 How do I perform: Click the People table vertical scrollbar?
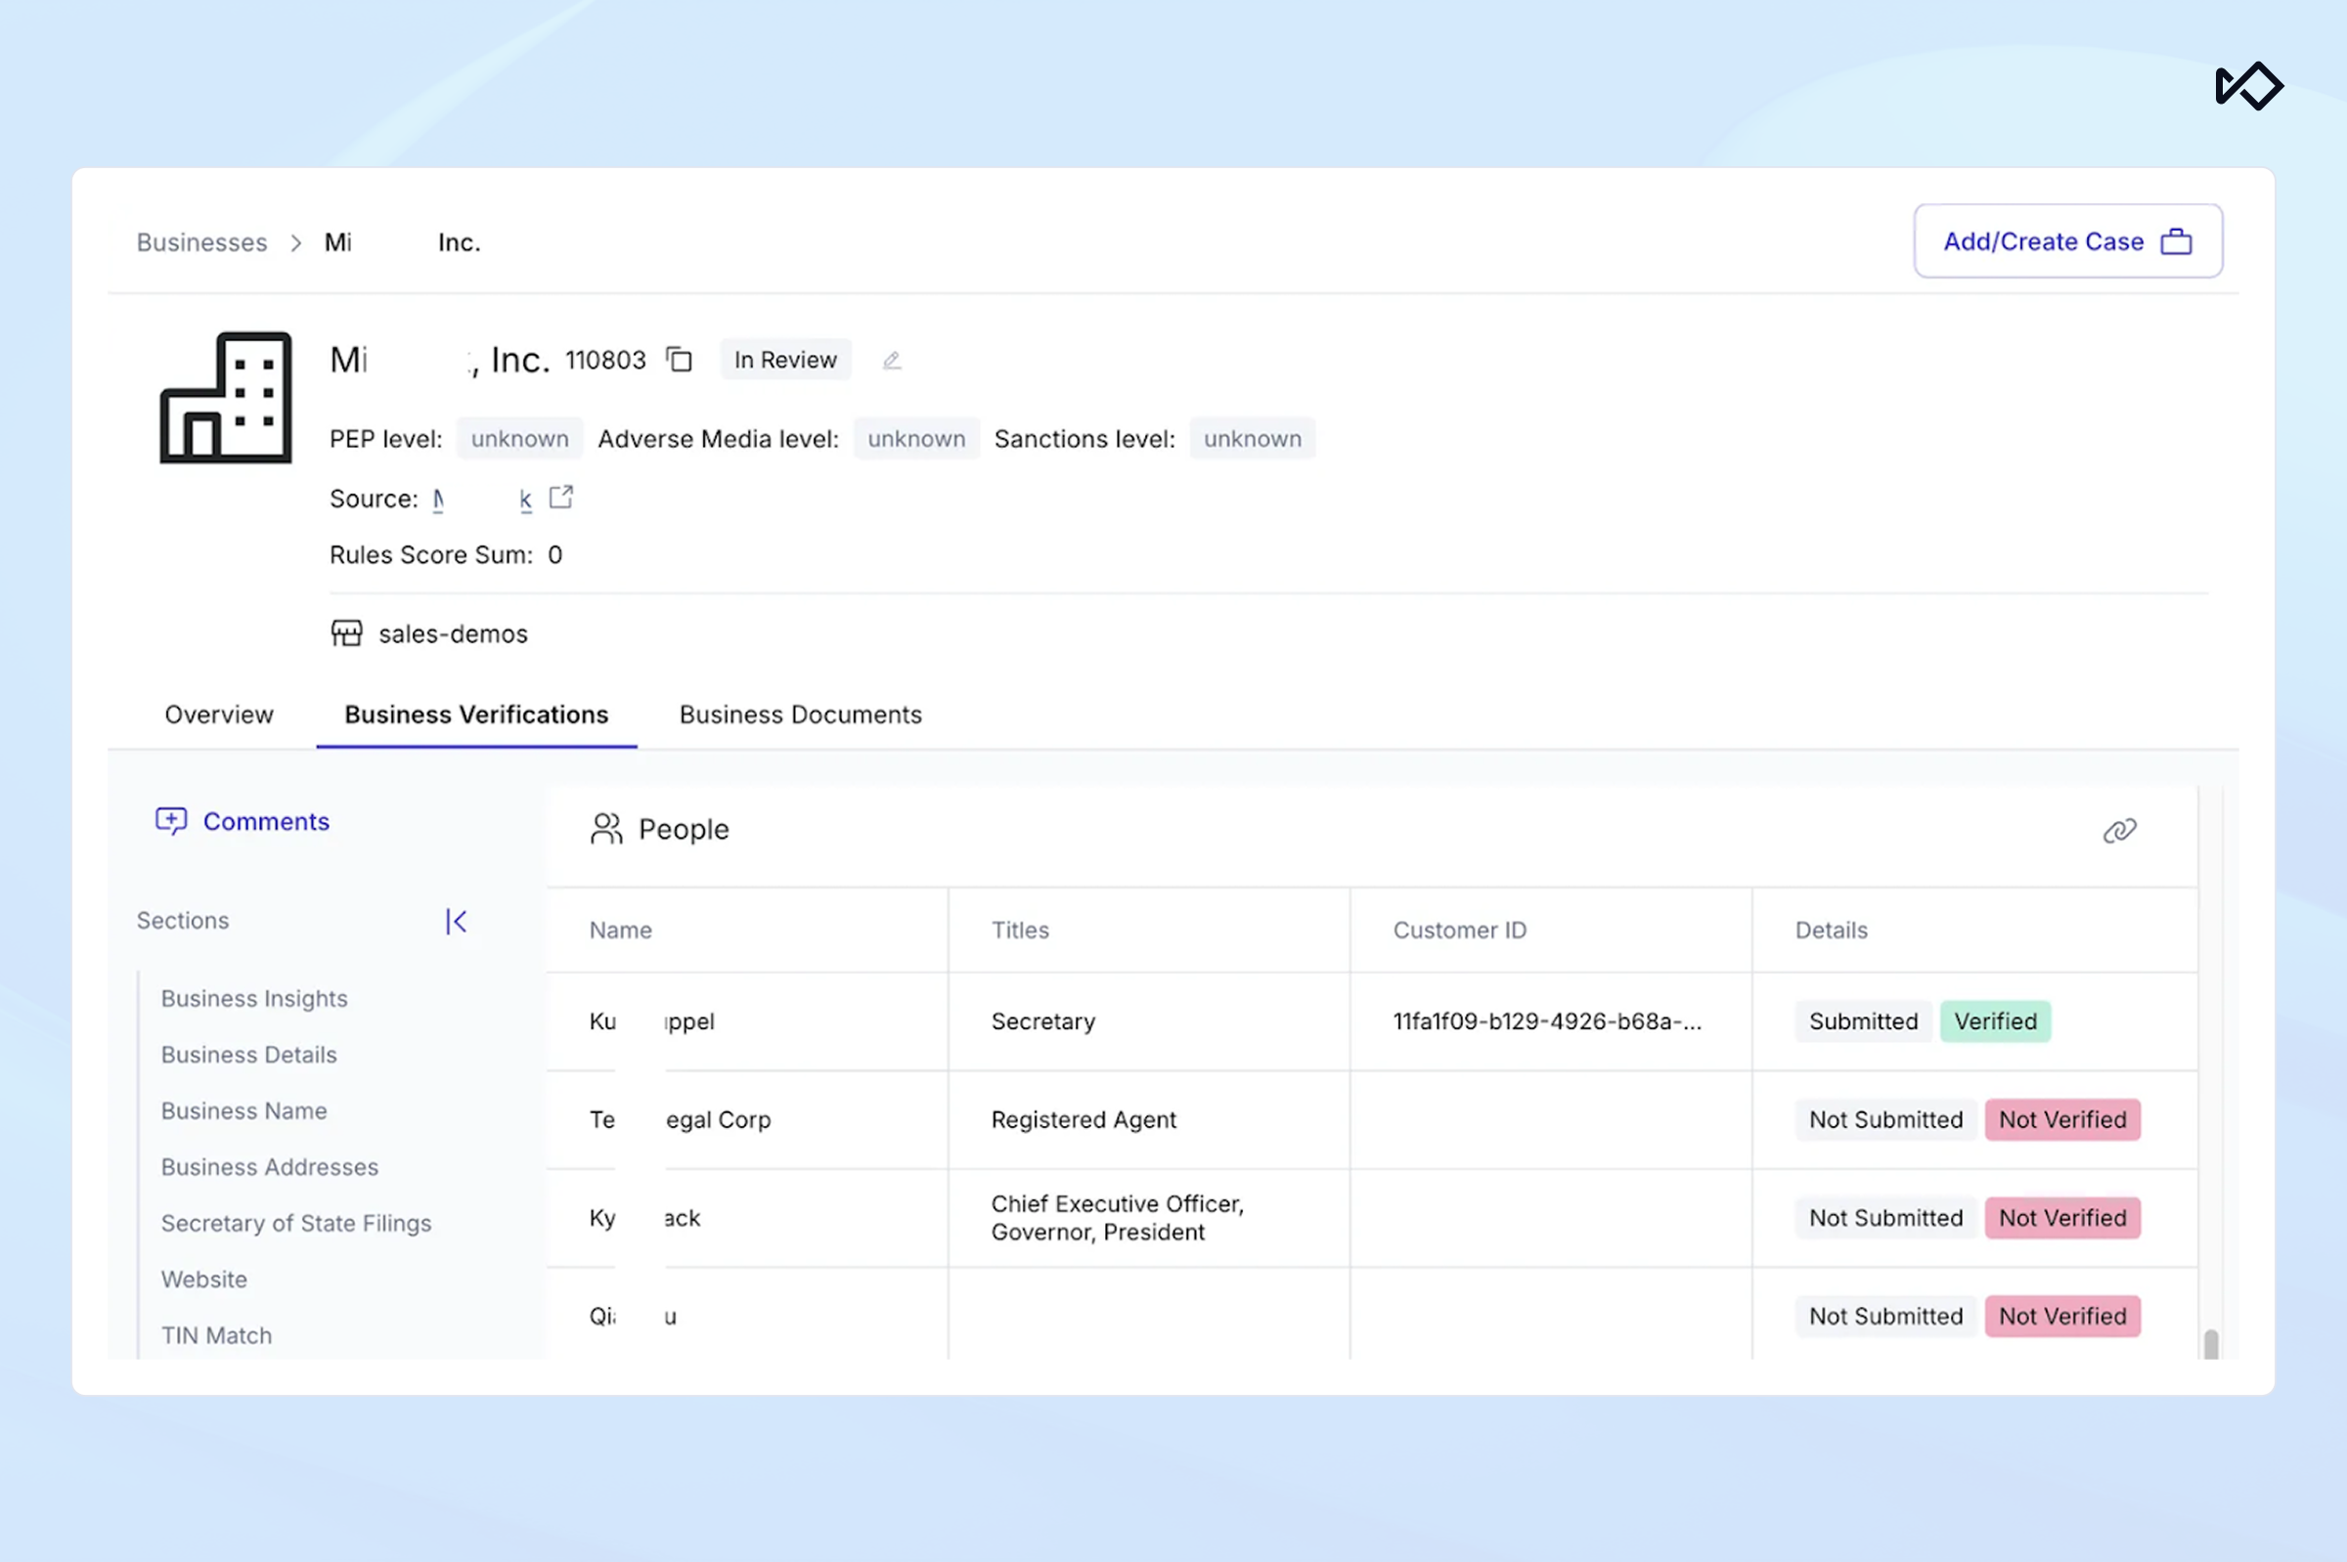2210,1343
